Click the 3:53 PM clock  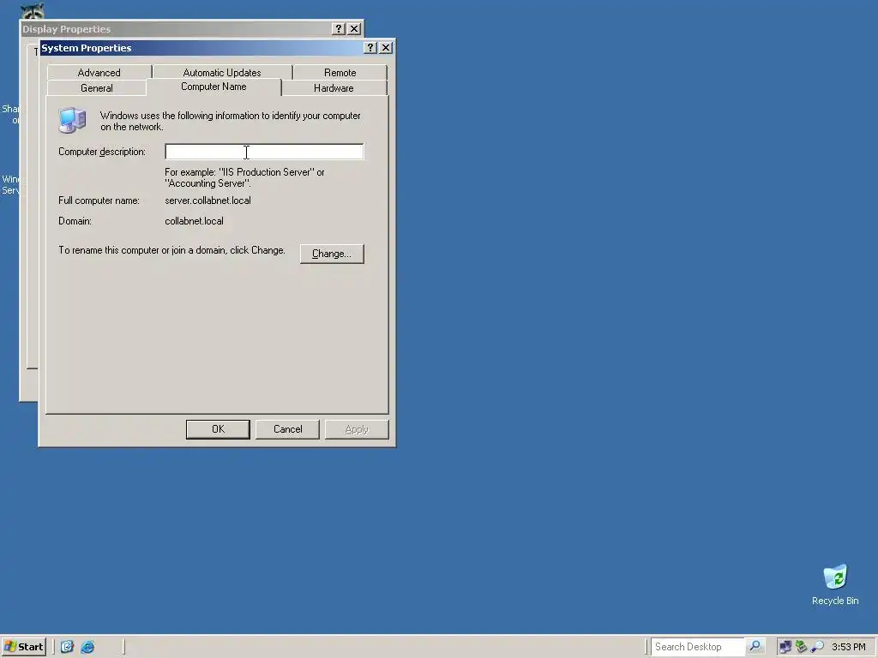click(848, 647)
